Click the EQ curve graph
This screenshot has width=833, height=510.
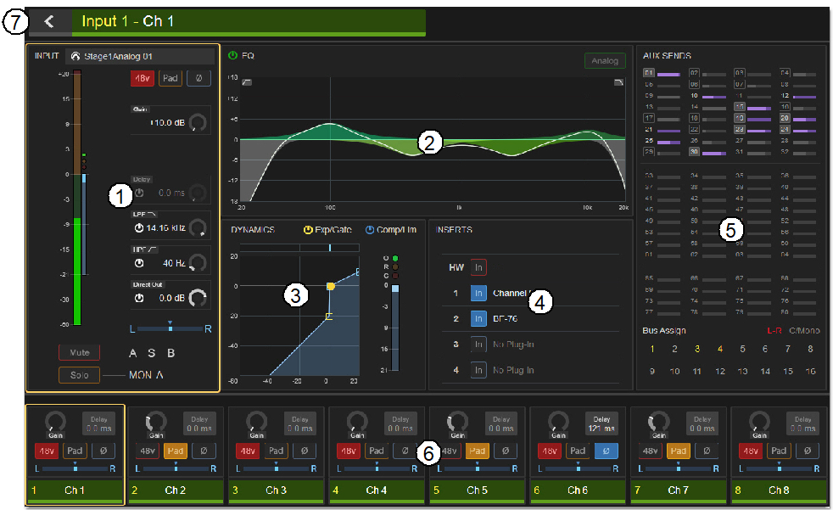point(433,139)
